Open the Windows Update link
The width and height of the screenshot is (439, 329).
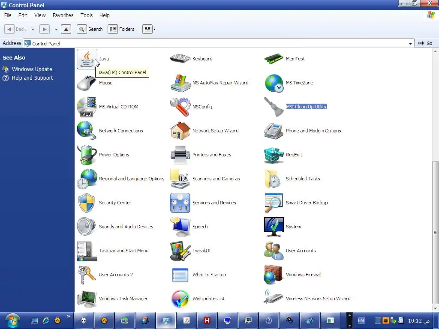[x=32, y=69]
